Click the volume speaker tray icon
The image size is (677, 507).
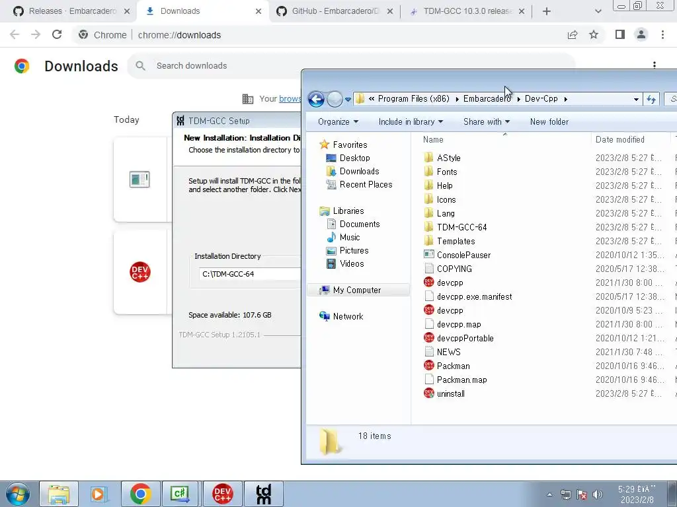[598, 494]
